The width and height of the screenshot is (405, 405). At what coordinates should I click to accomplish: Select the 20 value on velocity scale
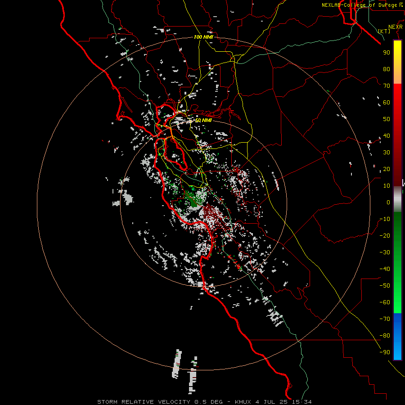[387, 169]
